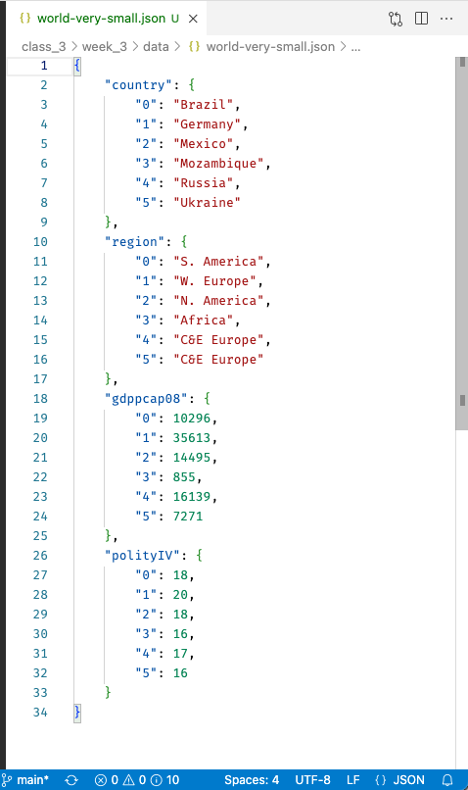468x790 pixels.
Task: Click the "S. America" value
Action: click(218, 262)
